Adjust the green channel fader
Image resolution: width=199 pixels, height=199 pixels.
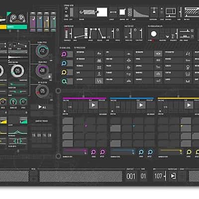[x=53, y=22]
